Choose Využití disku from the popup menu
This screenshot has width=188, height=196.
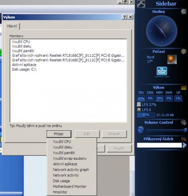(x=72, y=147)
